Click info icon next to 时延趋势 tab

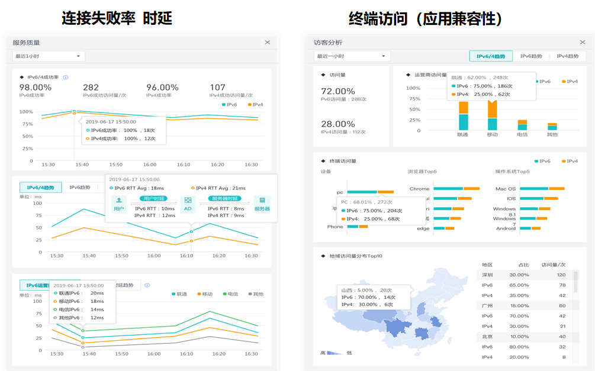pos(147,285)
